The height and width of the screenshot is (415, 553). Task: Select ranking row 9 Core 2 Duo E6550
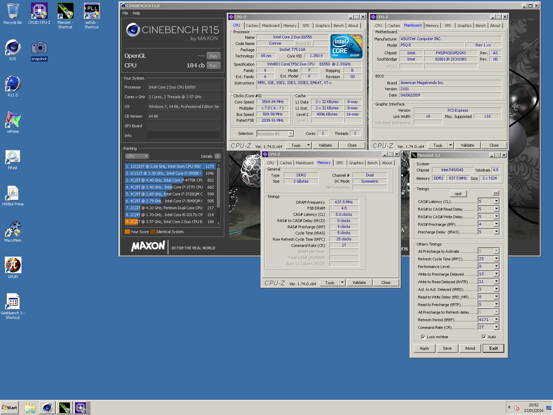[170, 222]
